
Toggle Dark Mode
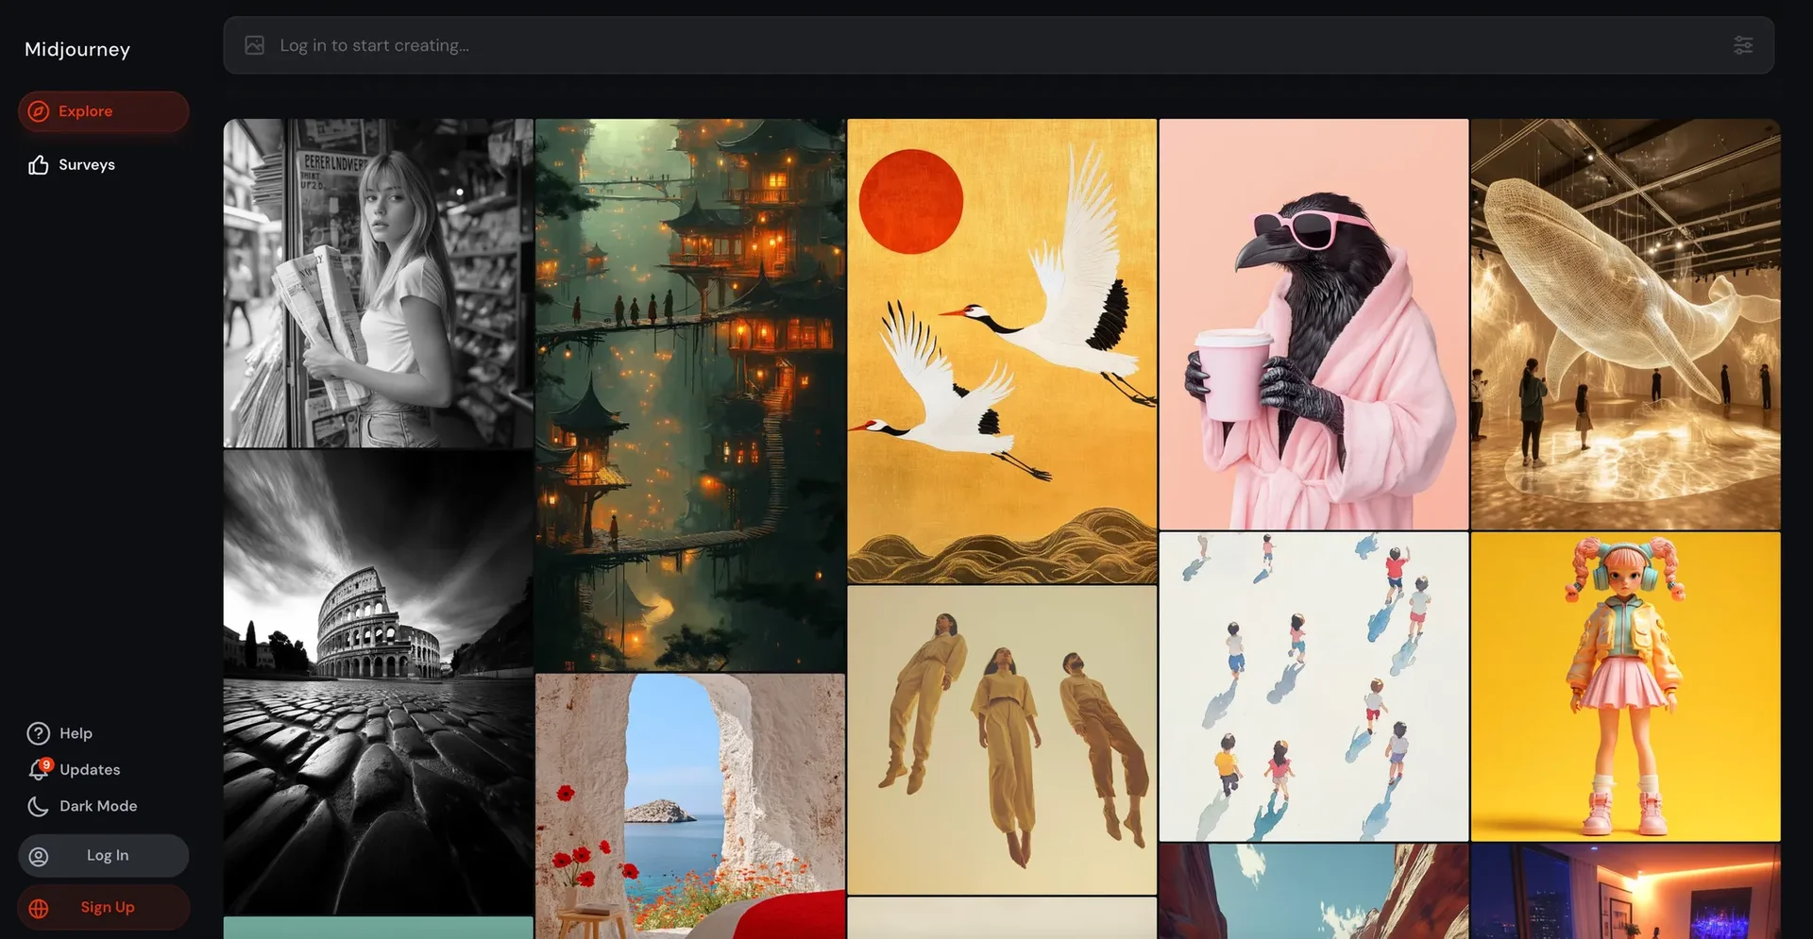(83, 806)
